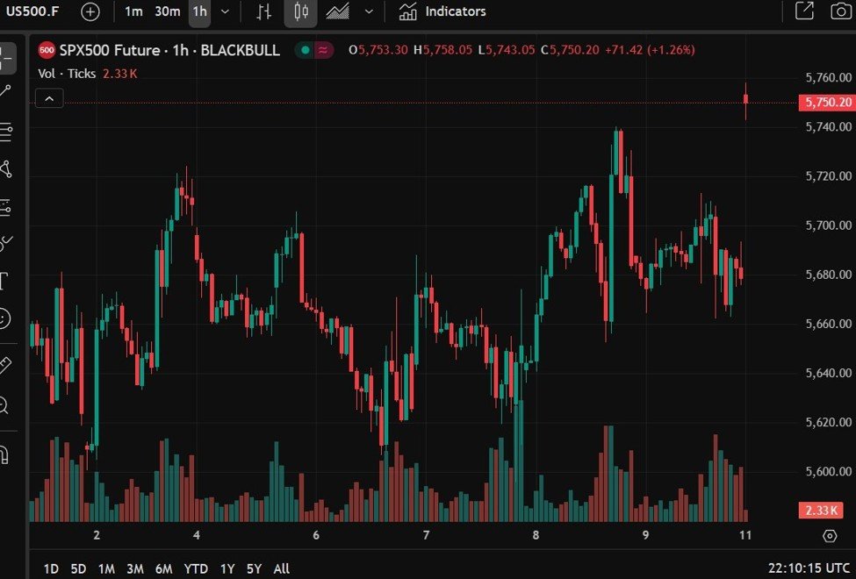Toggle the pink approximate data badge

[x=324, y=50]
